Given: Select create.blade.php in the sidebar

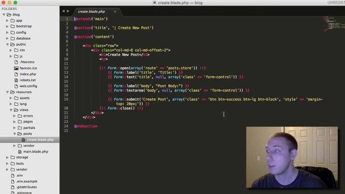Looking at the screenshot, I should (30, 140).
